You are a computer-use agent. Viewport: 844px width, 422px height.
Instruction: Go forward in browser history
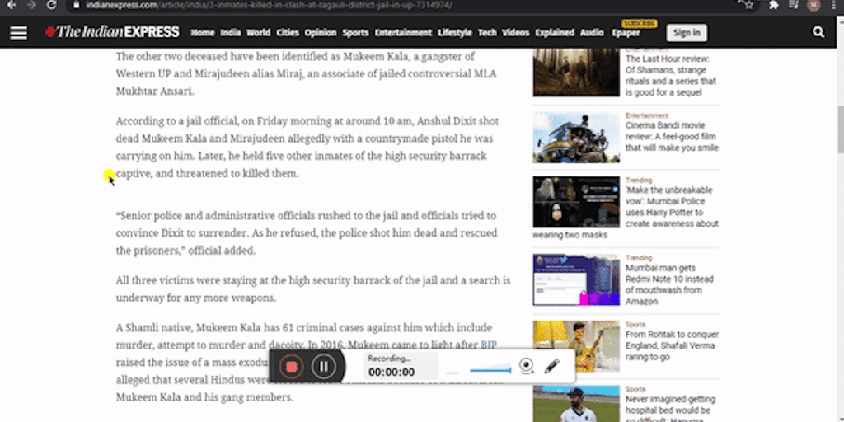tap(31, 5)
